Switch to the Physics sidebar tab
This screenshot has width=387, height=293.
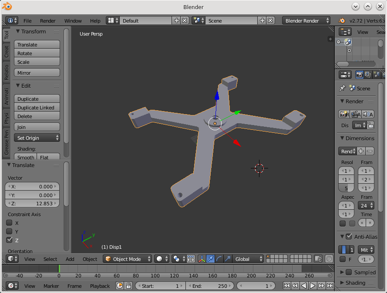[7, 118]
